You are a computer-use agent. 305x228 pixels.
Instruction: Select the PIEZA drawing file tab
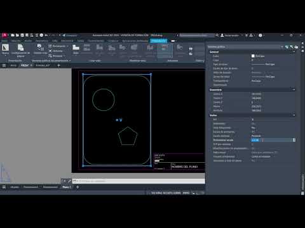click(25, 65)
